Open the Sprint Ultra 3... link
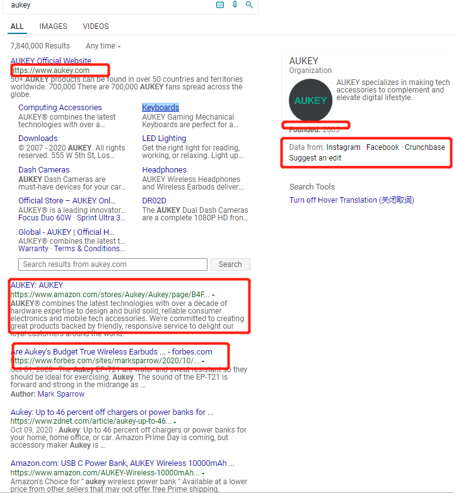Screen dimensions: 454x493 (101, 218)
